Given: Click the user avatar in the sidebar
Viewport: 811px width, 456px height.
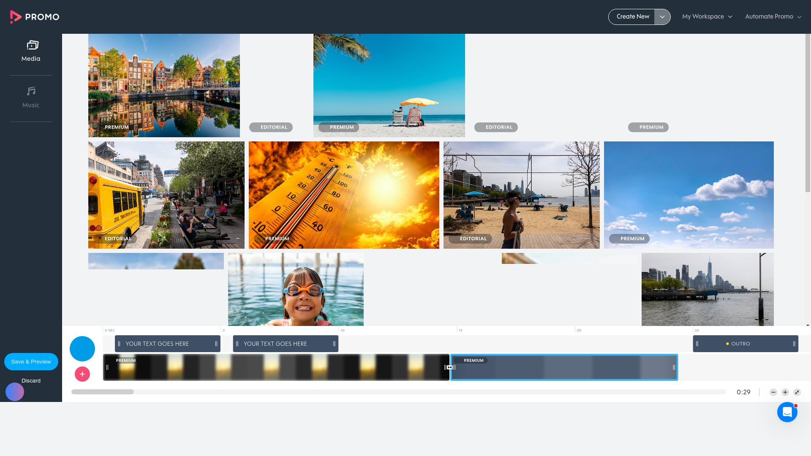Looking at the screenshot, I should tap(14, 392).
